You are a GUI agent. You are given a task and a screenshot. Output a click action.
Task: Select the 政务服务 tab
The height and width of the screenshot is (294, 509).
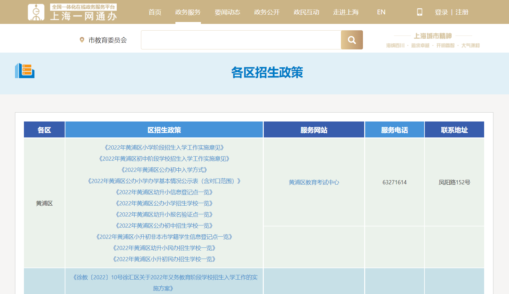click(x=188, y=12)
